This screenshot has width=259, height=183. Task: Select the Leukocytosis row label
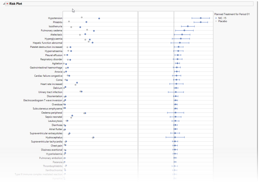tap(55, 121)
